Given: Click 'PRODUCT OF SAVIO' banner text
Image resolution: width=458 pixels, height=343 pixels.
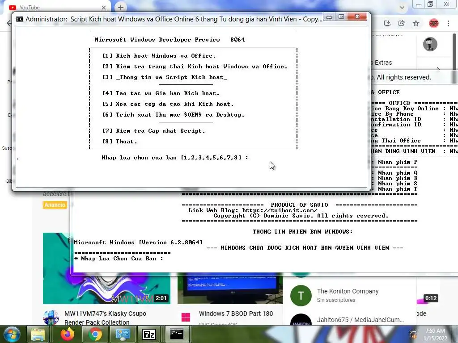Looking at the screenshot, I should [299, 205].
